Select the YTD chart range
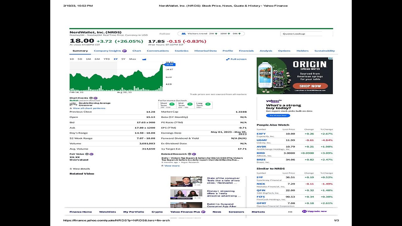The width and height of the screenshot is (402, 226). click(107, 59)
